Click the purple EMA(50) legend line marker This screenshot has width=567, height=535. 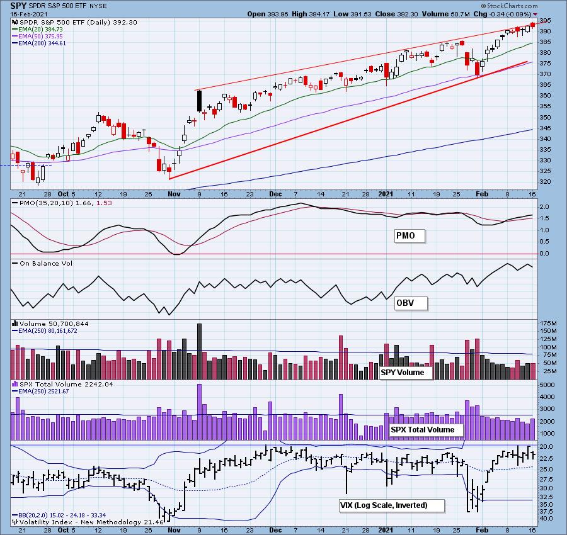pyautogui.click(x=15, y=37)
